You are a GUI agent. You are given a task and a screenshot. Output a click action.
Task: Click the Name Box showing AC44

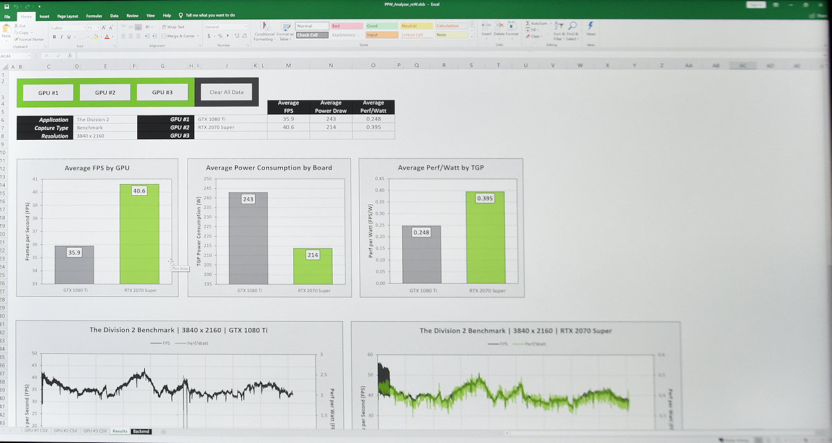tap(15, 55)
